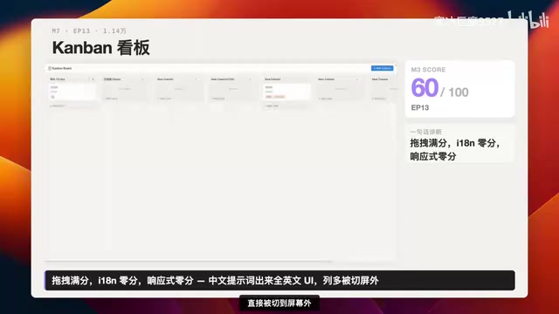
Task: Click the board's horizontal scrollbar
Action: [189, 262]
